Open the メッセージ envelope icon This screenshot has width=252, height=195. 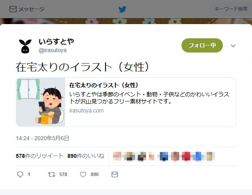[x=13, y=9]
